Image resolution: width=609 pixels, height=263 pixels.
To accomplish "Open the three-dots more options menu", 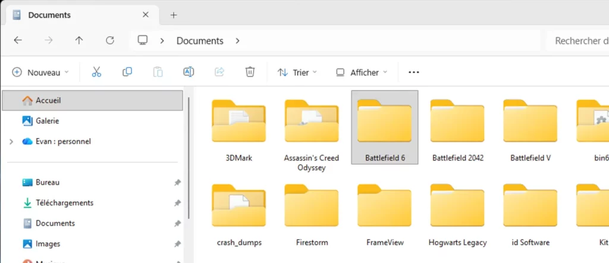I will (414, 72).
